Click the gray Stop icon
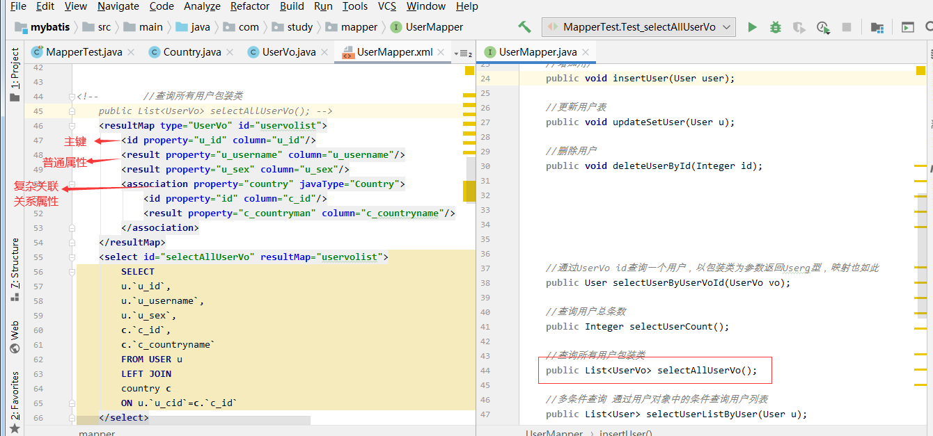Viewport: 933px width, 436px height. (x=847, y=27)
